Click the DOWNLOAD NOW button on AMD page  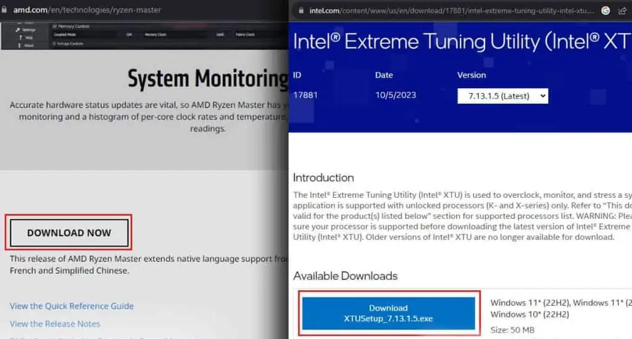69,233
